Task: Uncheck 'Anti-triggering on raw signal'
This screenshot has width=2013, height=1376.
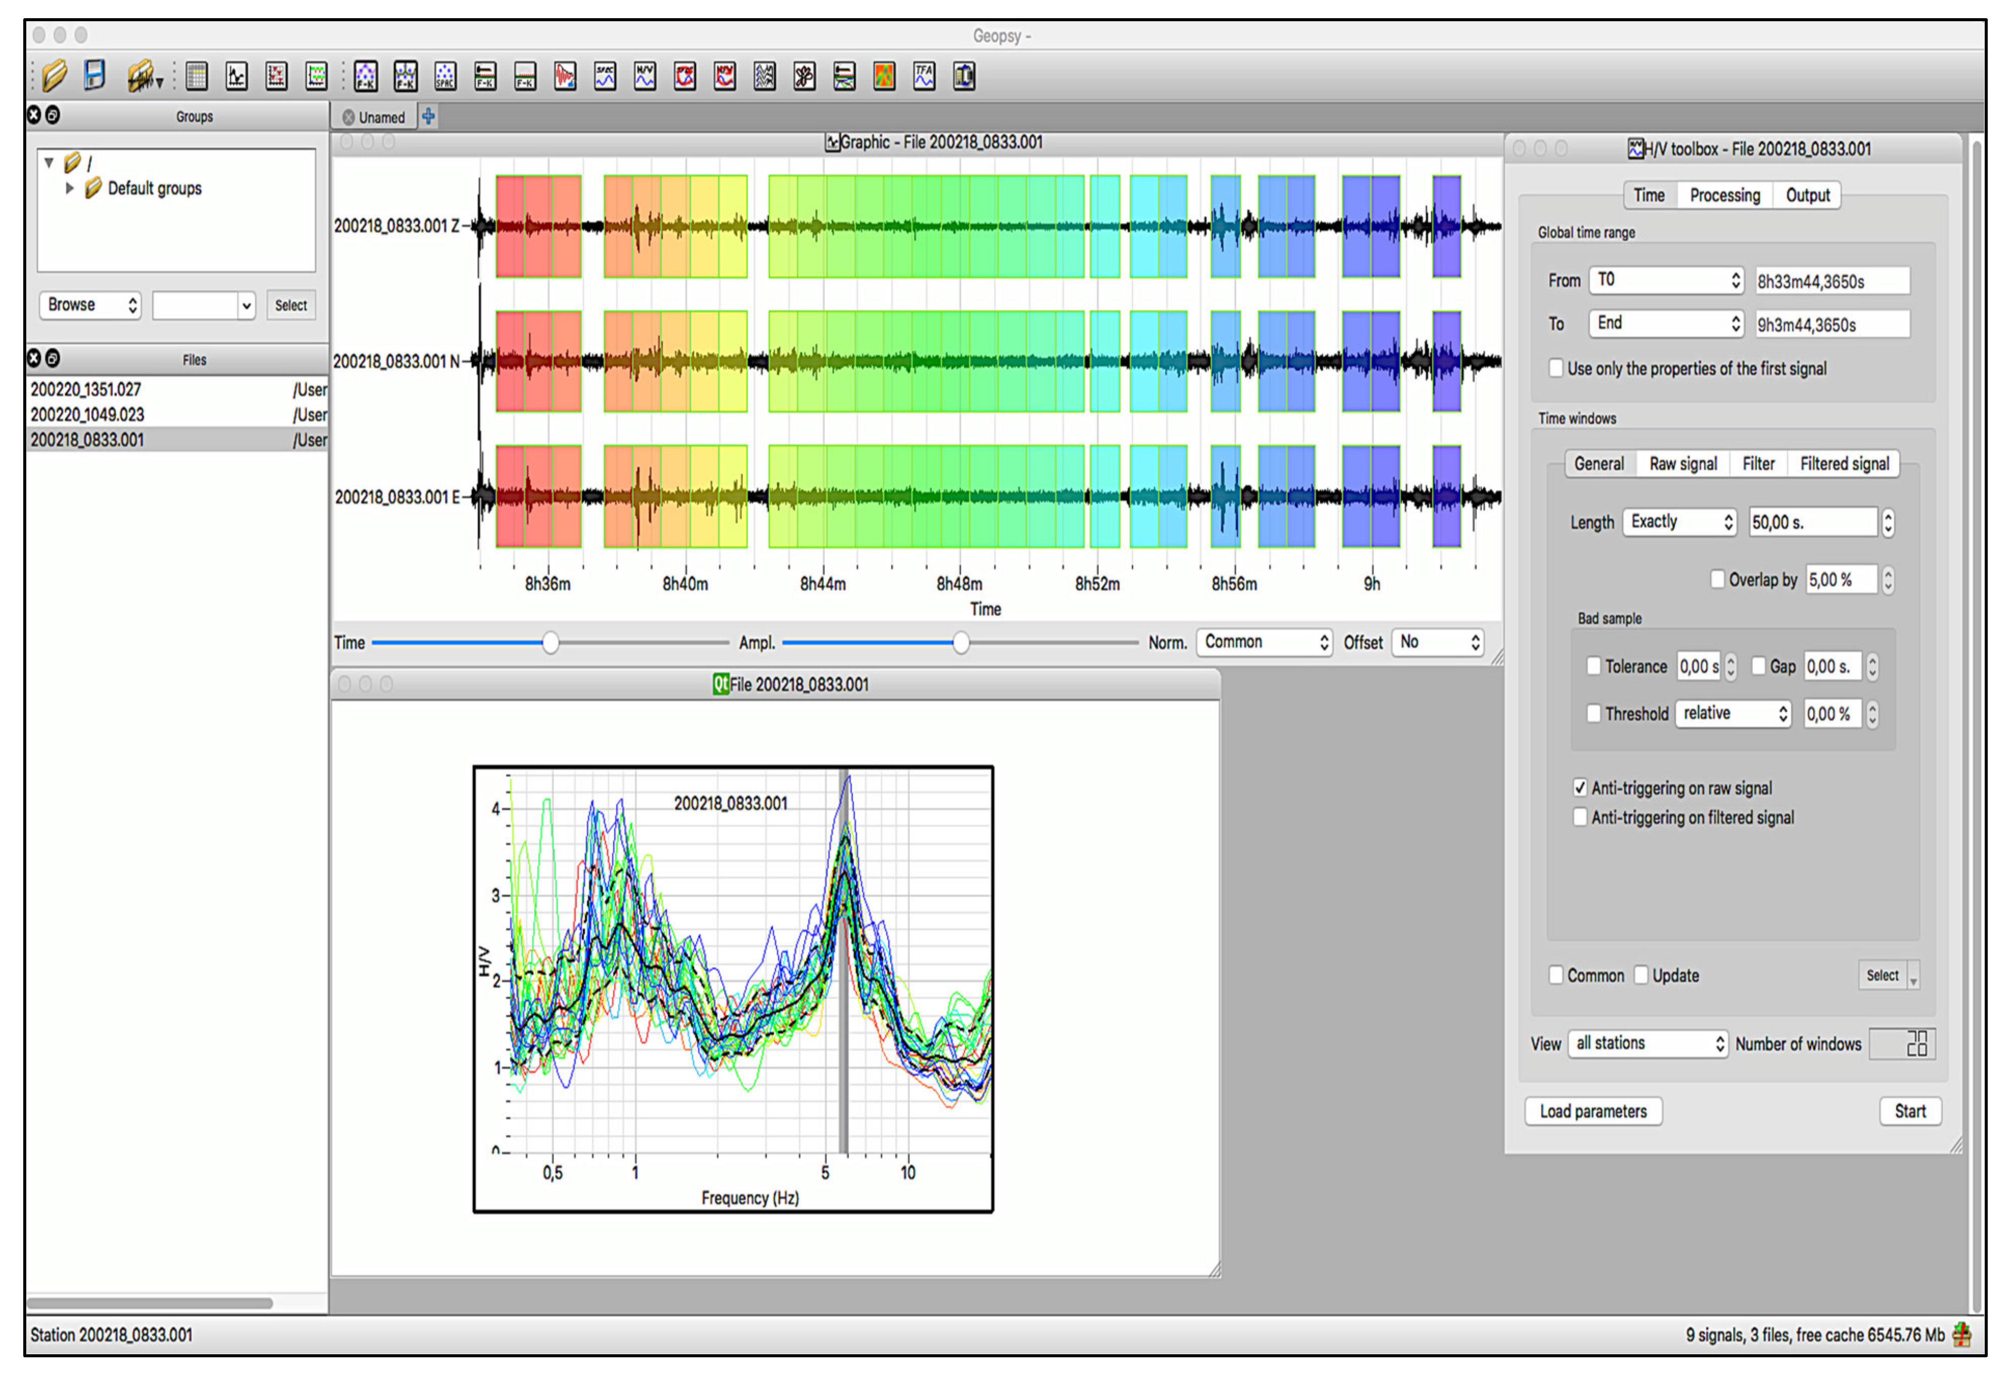Action: point(1581,788)
